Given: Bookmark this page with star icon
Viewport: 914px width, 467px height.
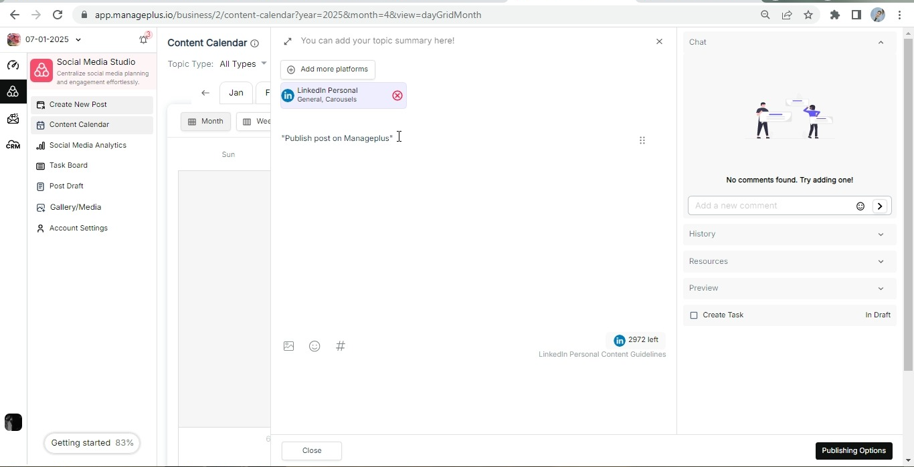Looking at the screenshot, I should 808,15.
